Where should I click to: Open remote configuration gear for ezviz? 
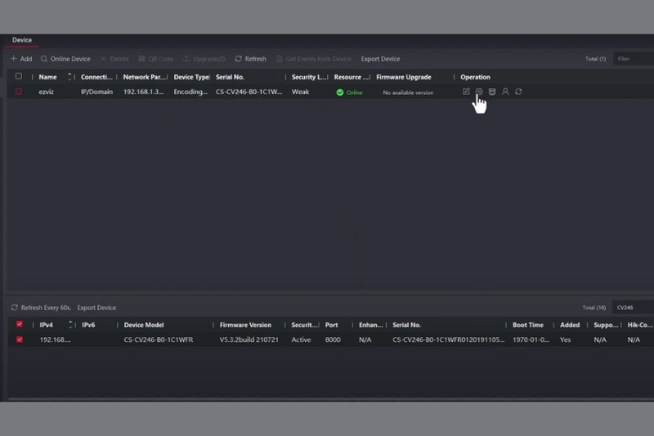click(479, 92)
